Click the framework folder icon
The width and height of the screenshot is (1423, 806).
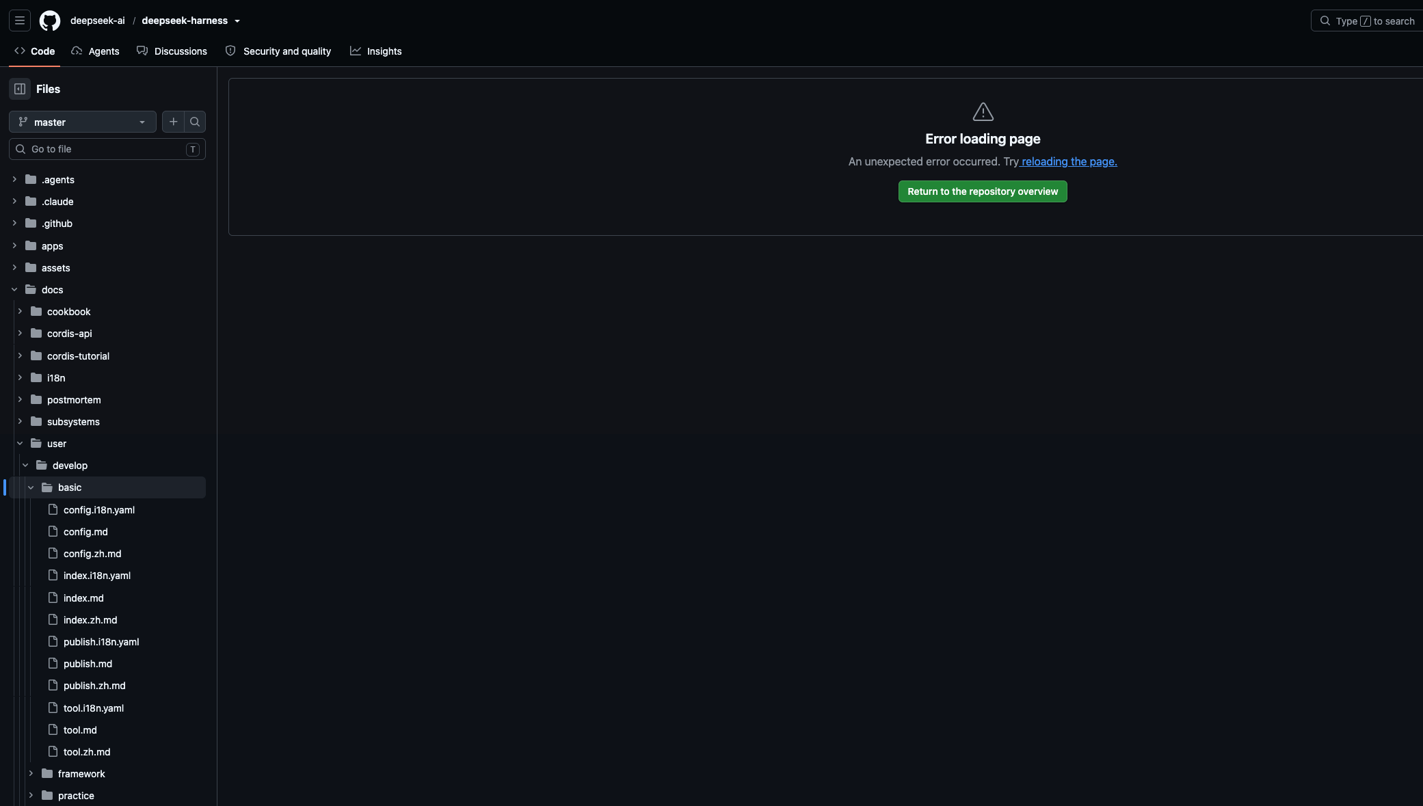[x=47, y=773]
